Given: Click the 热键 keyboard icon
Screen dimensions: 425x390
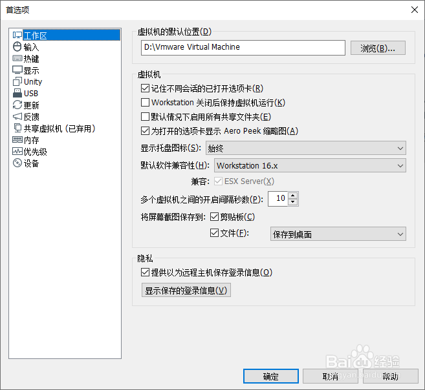Looking at the screenshot, I should tap(17, 58).
